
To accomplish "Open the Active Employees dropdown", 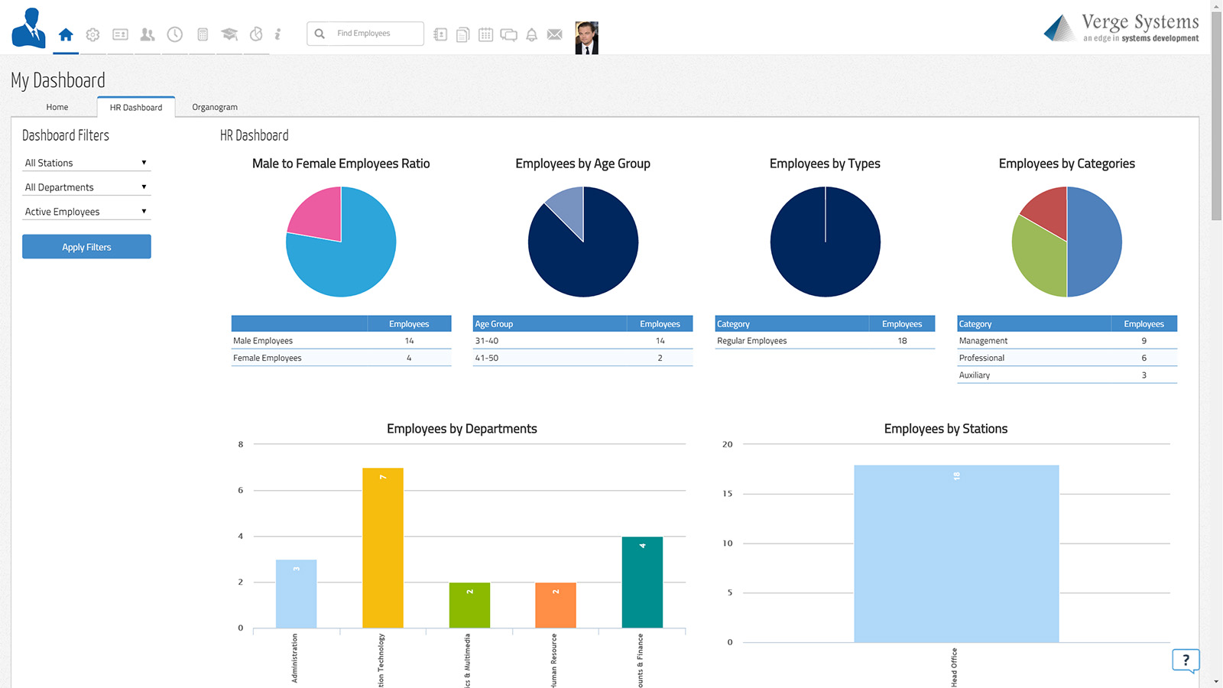I will (x=86, y=212).
